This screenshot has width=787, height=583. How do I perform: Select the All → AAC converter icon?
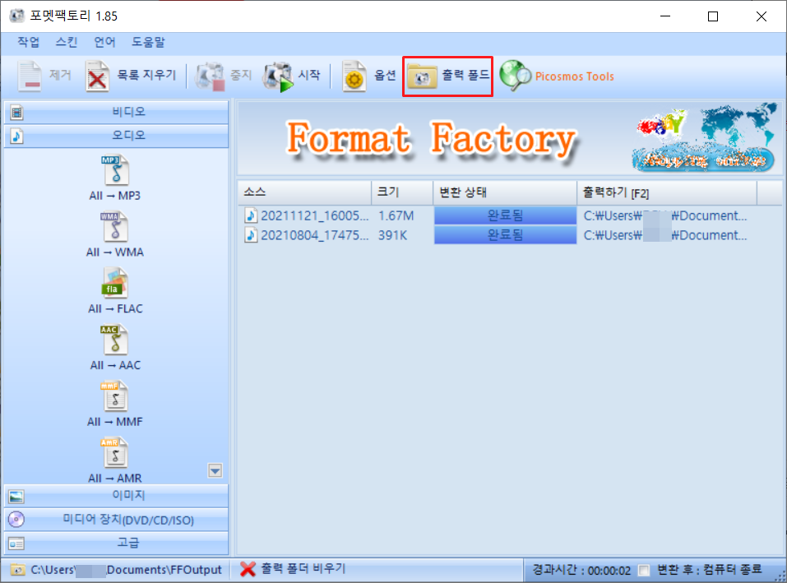click(x=115, y=340)
